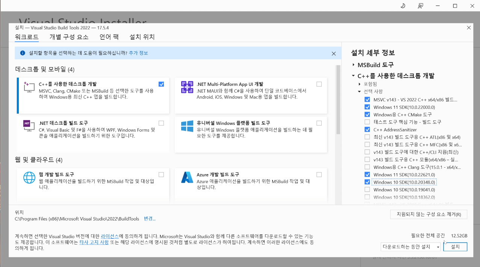This screenshot has height=267, width=480.
Task: Dismiss the help info banner
Action: (333, 54)
